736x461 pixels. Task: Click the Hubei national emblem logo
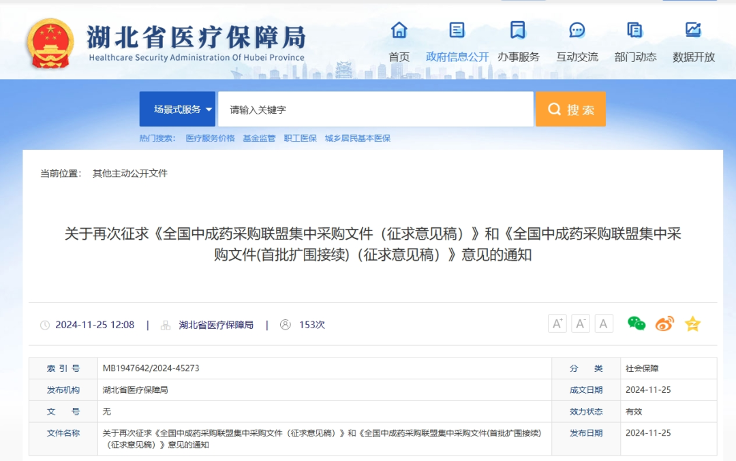pos(50,43)
